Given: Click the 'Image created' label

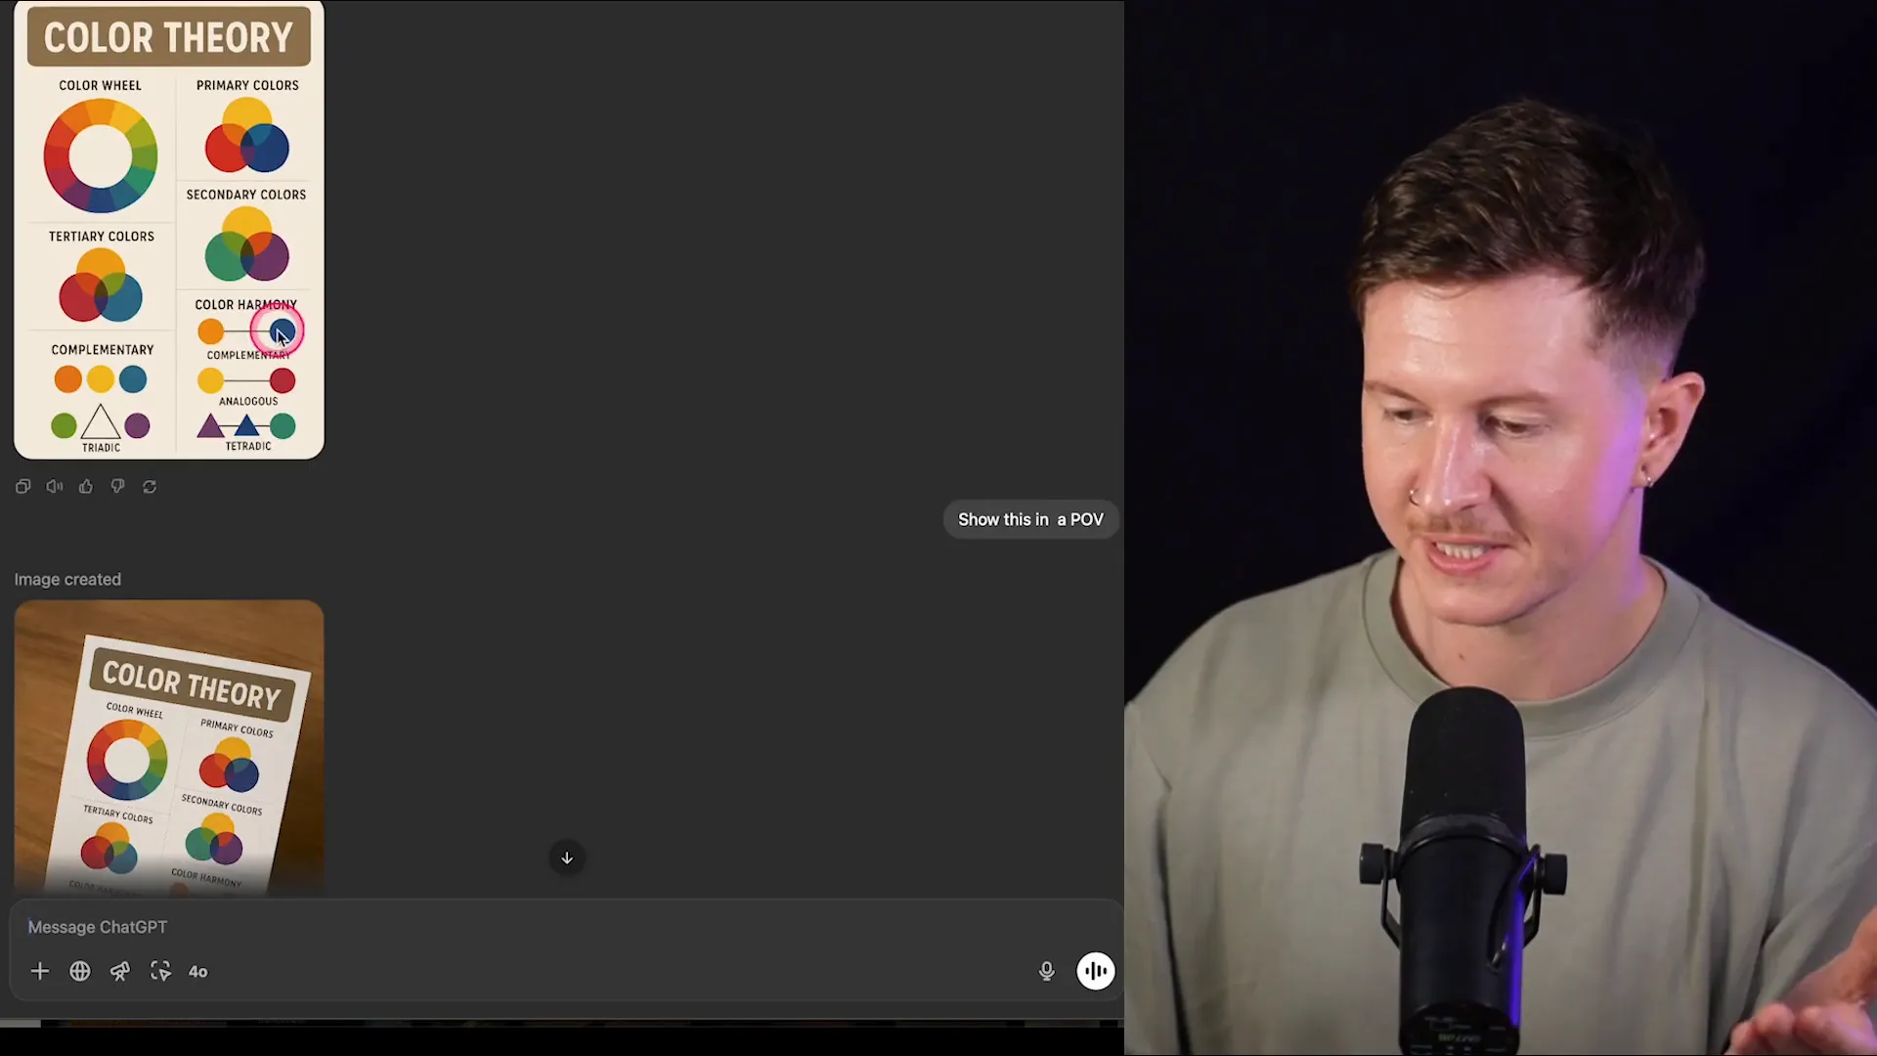Looking at the screenshot, I should pos(67,580).
